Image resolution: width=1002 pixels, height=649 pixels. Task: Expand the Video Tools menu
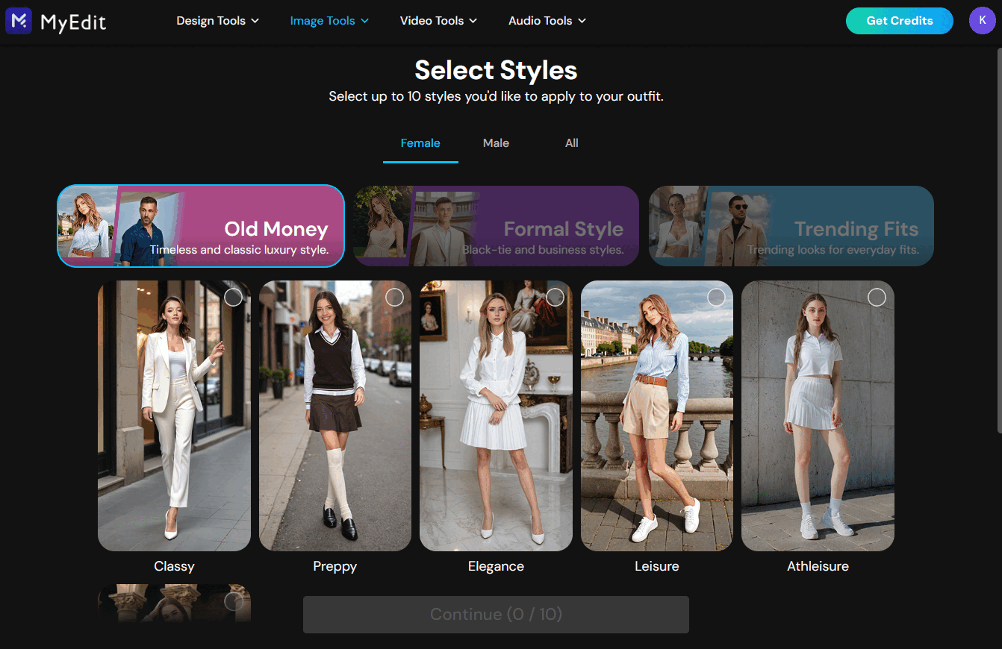(x=438, y=21)
